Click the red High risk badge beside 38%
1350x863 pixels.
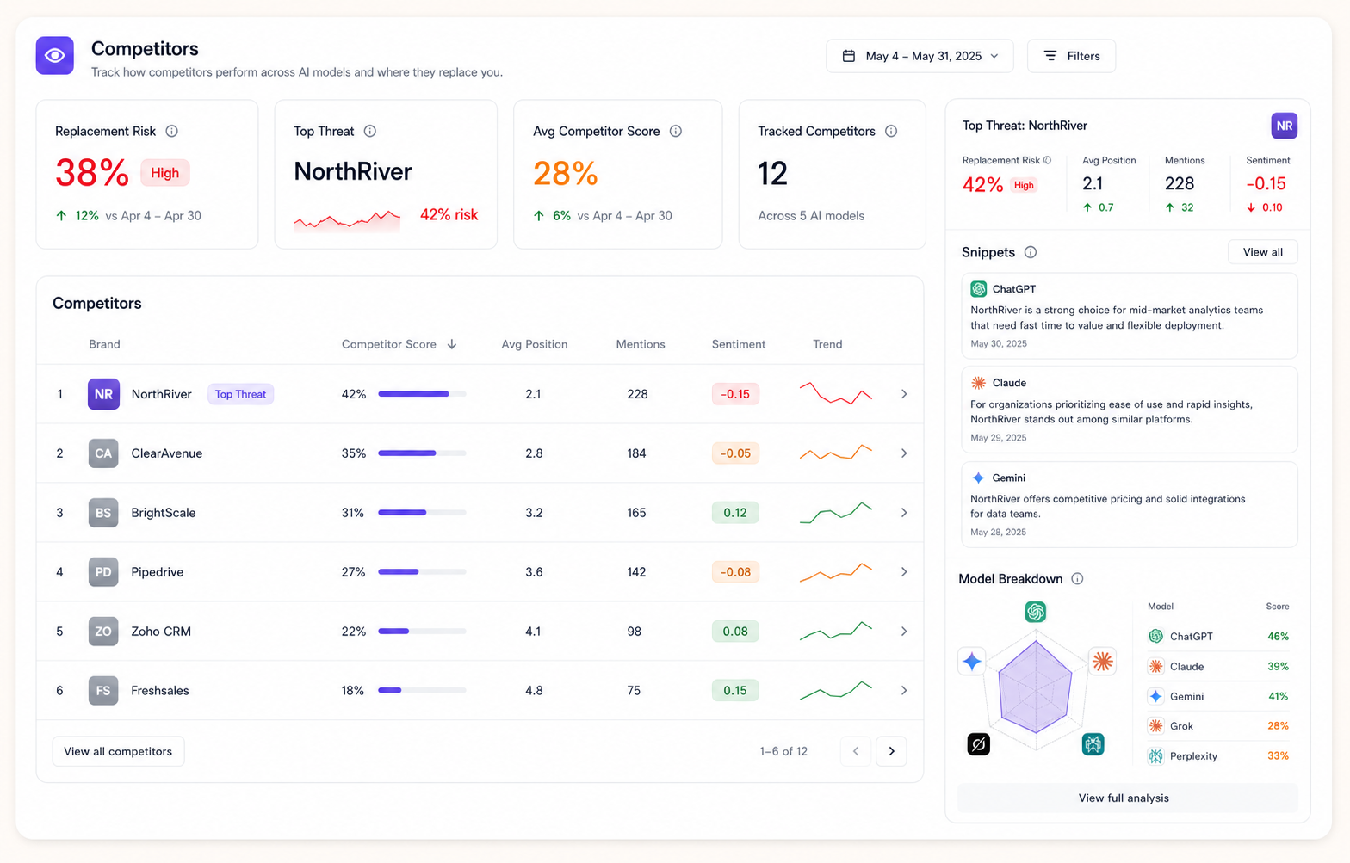click(164, 173)
